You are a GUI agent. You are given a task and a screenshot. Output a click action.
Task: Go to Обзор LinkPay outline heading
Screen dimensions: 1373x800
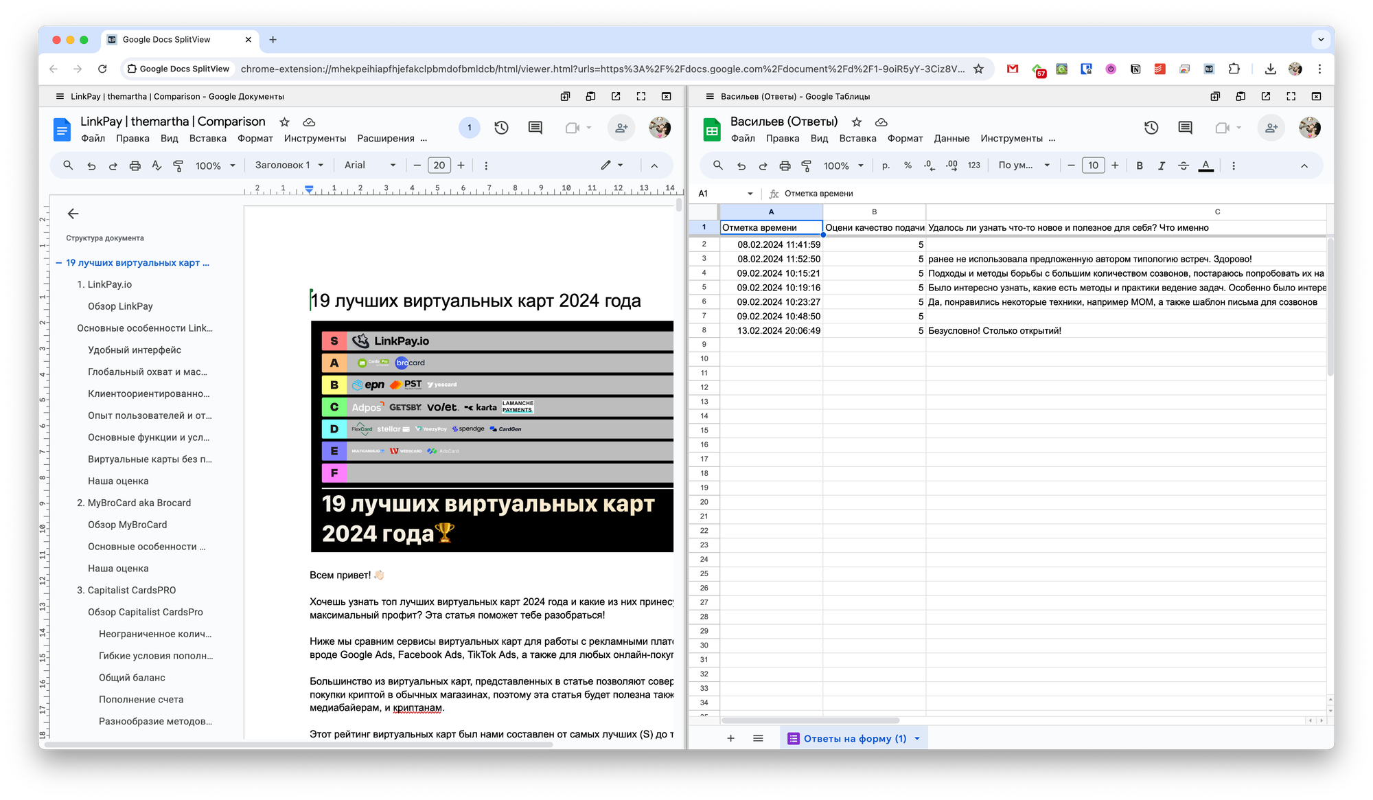coord(120,306)
